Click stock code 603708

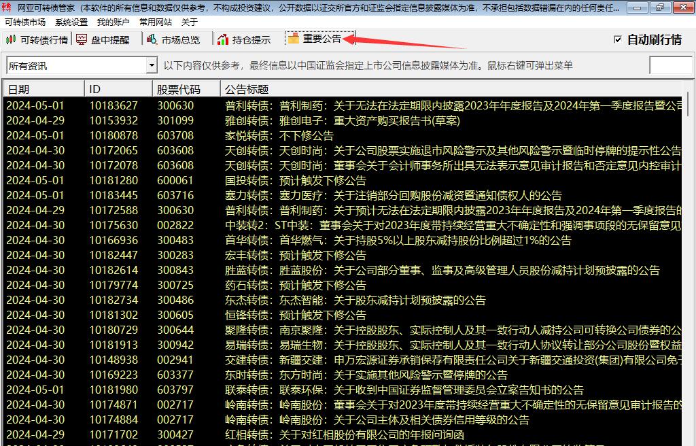pos(175,135)
